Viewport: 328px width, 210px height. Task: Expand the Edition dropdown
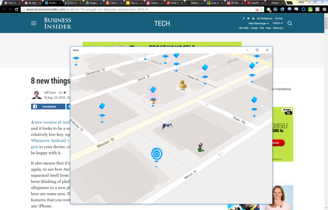(278, 23)
